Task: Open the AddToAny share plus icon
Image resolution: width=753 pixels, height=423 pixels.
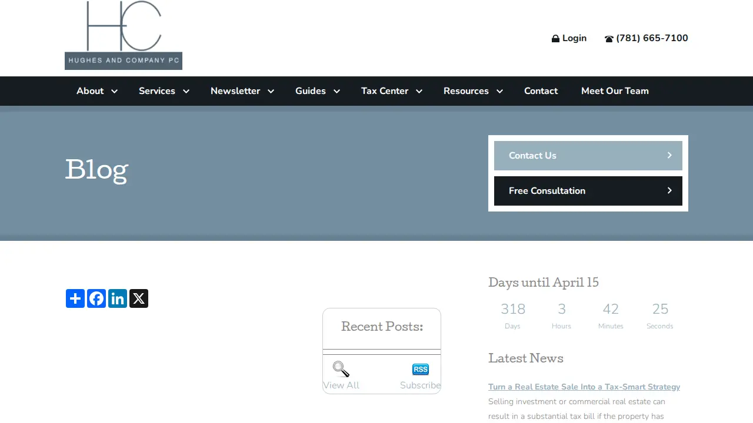Action: (75, 298)
